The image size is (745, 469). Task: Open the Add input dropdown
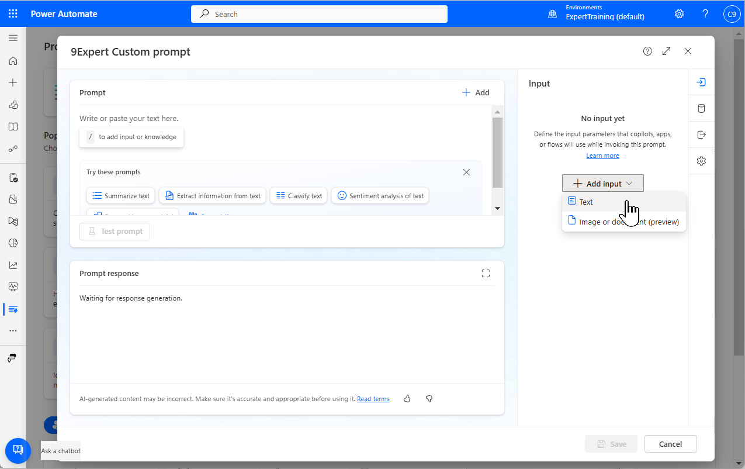pyautogui.click(x=602, y=183)
